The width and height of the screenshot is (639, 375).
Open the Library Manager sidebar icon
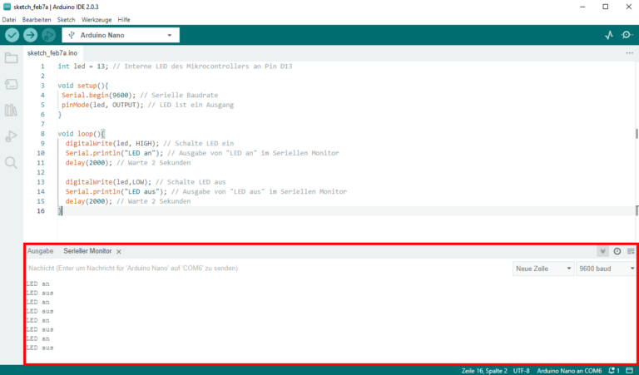click(x=11, y=110)
